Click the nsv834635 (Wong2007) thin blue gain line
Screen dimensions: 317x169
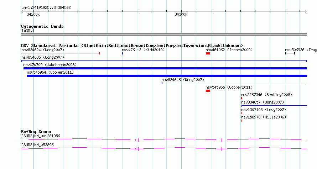164,61
